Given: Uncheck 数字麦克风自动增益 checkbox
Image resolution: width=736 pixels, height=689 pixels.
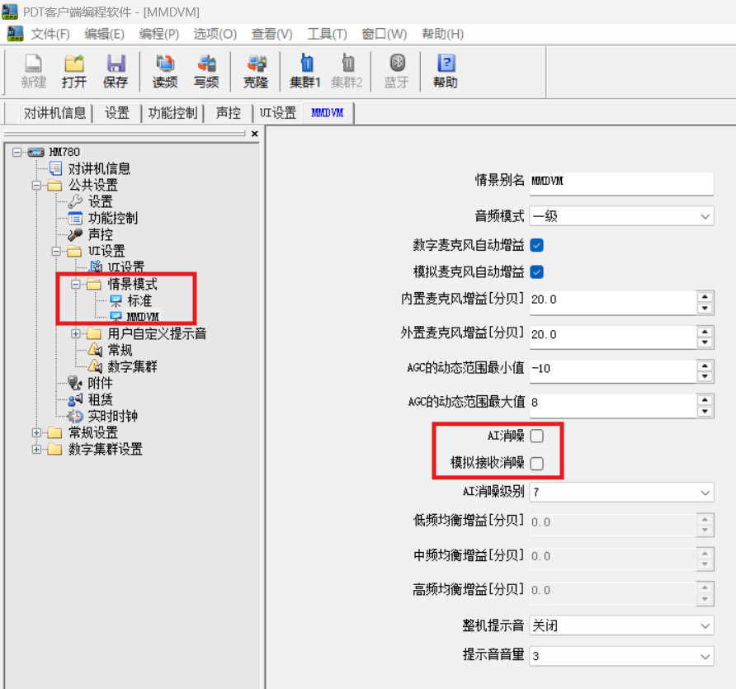Looking at the screenshot, I should click(536, 245).
